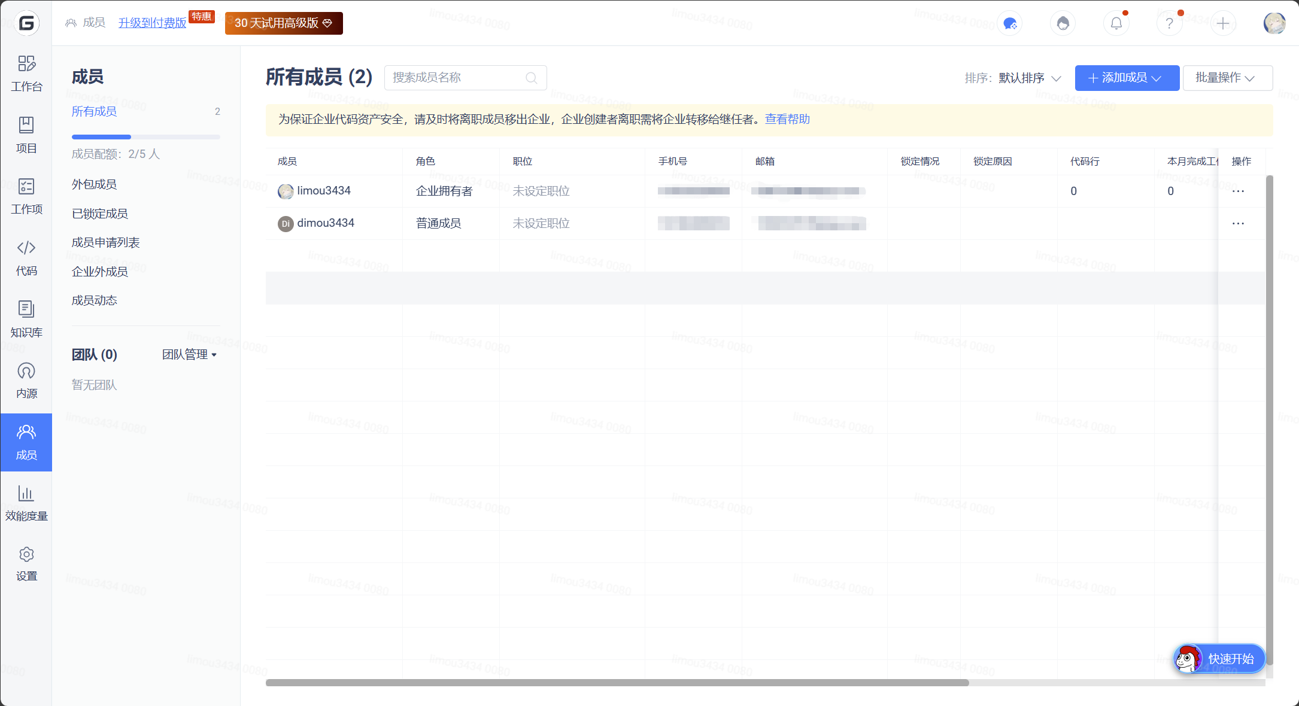Screen dimensions: 1299x706
Task: Expand the 添加成员 add member dropdown
Action: [x=1127, y=78]
